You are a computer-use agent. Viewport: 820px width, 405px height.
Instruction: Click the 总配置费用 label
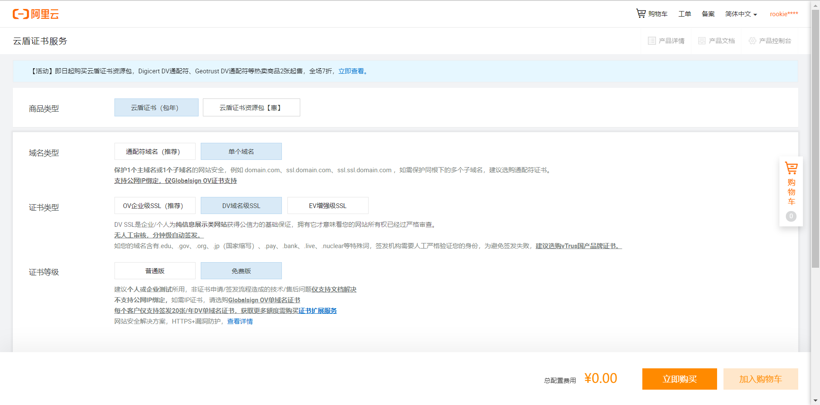(560, 381)
